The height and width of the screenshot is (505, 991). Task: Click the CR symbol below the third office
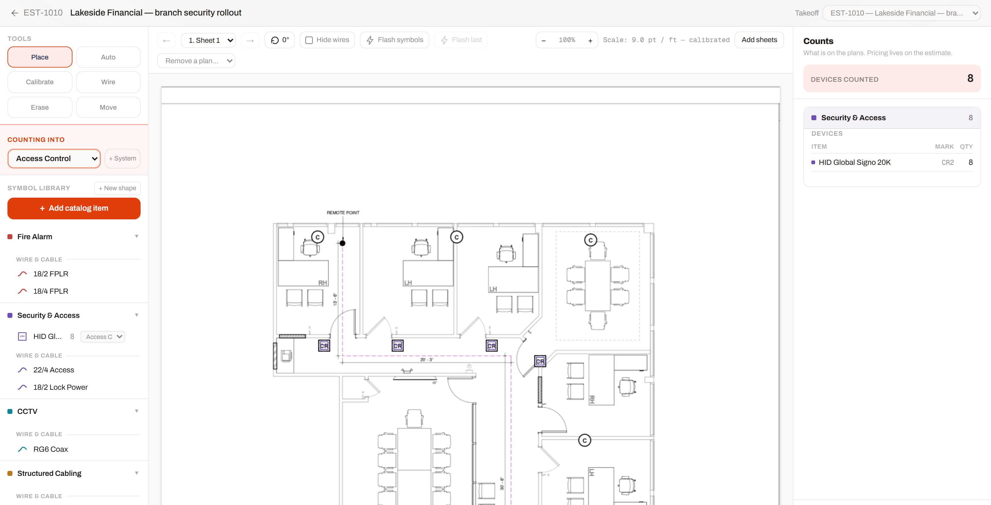492,346
